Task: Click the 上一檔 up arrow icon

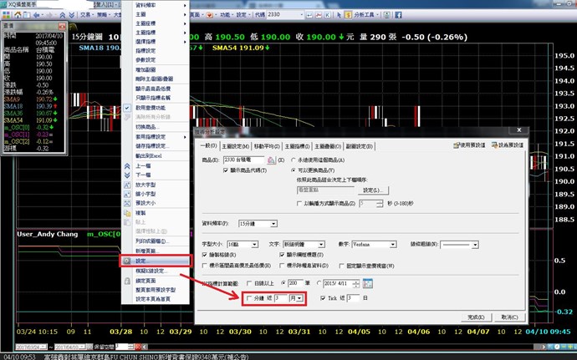Action: (x=127, y=165)
